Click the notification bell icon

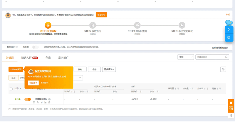point(229,29)
